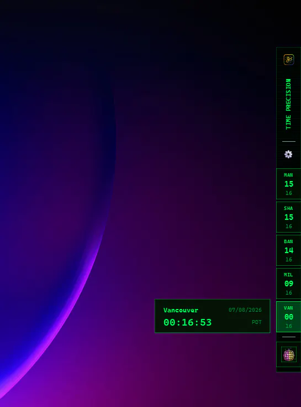Select the BAN city clock tile
This screenshot has height=407, width=301.
coord(289,250)
